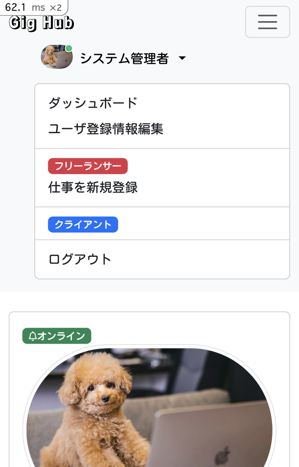This screenshot has width=299, height=467.
Task: Select the blue クライアント role badge
Action: pyautogui.click(x=83, y=224)
